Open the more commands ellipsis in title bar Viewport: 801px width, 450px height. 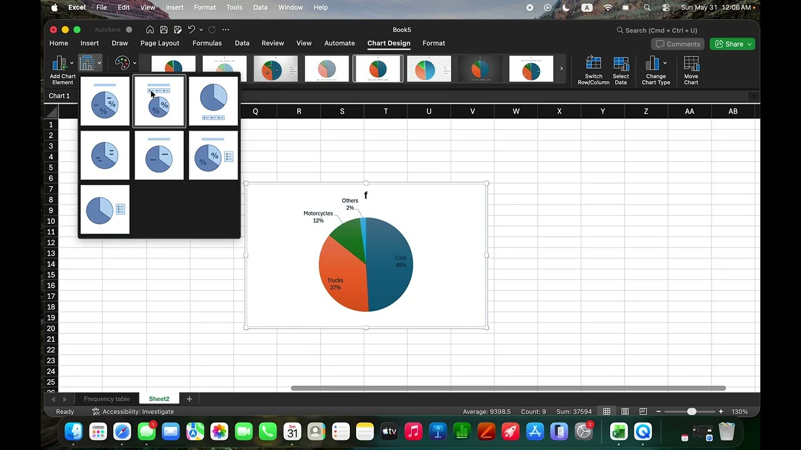pyautogui.click(x=226, y=29)
